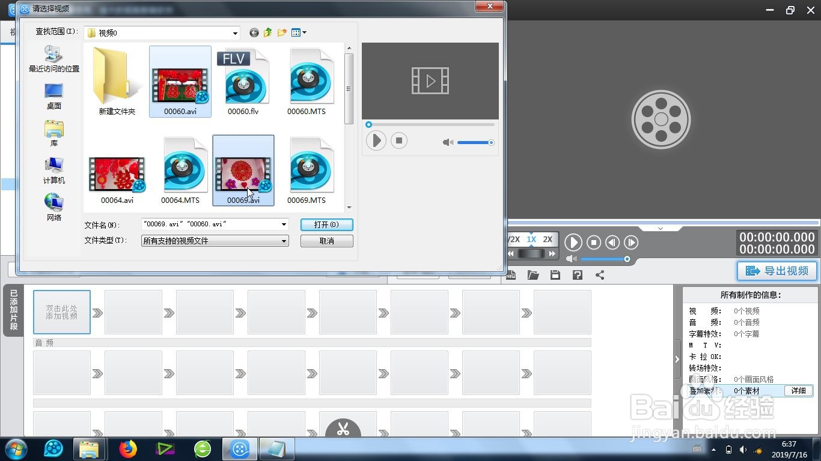Open the 文件类型 file type combo box
The image size is (821, 461).
215,241
